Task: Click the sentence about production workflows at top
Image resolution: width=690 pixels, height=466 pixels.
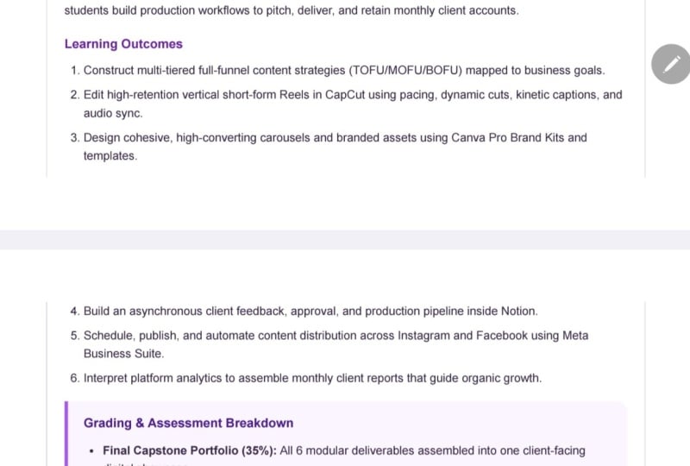Action: tap(292, 10)
